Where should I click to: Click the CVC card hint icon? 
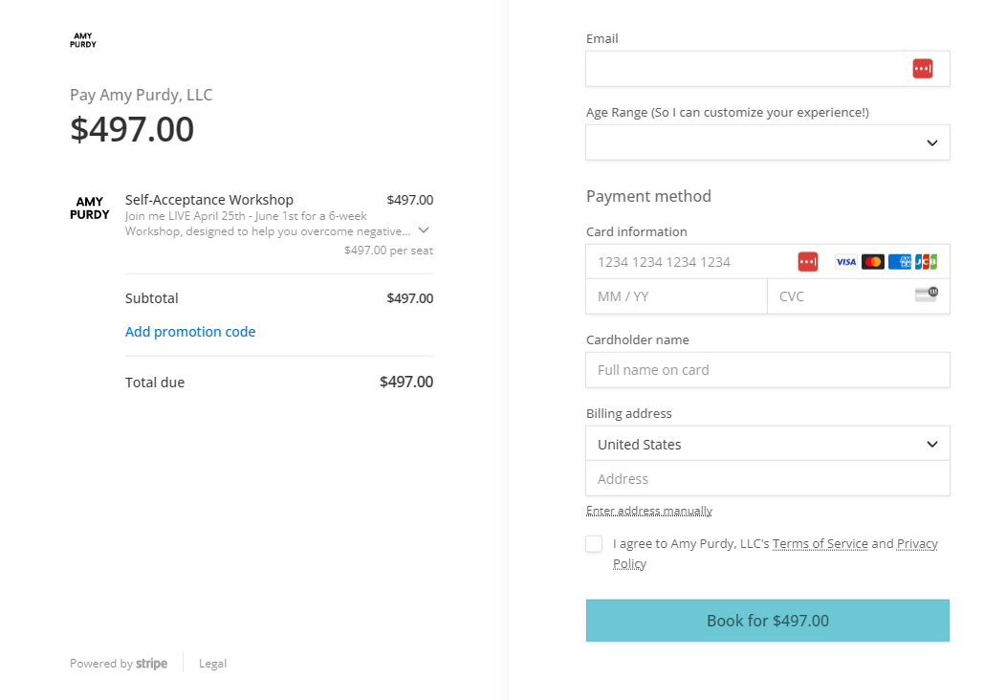926,295
